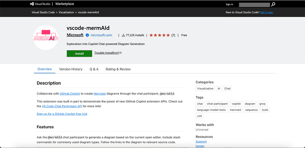Open the Issues resource link
The height and width of the screenshot is (148, 305).
(x=200, y=146)
